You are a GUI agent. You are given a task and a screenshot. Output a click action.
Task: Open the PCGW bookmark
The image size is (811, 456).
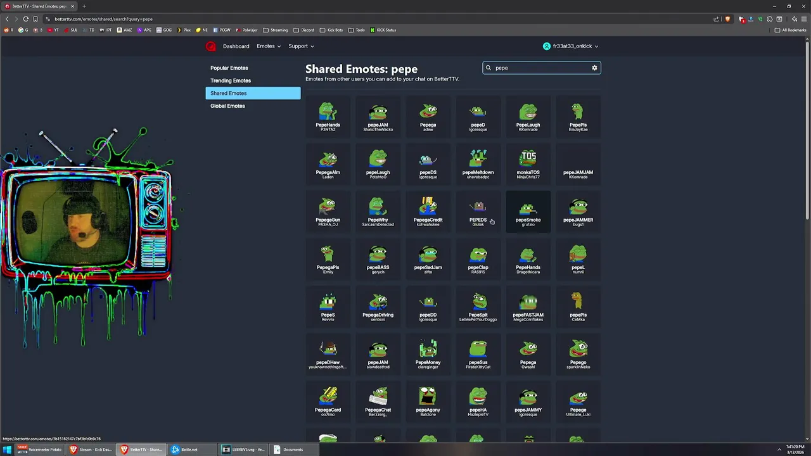pyautogui.click(x=222, y=30)
